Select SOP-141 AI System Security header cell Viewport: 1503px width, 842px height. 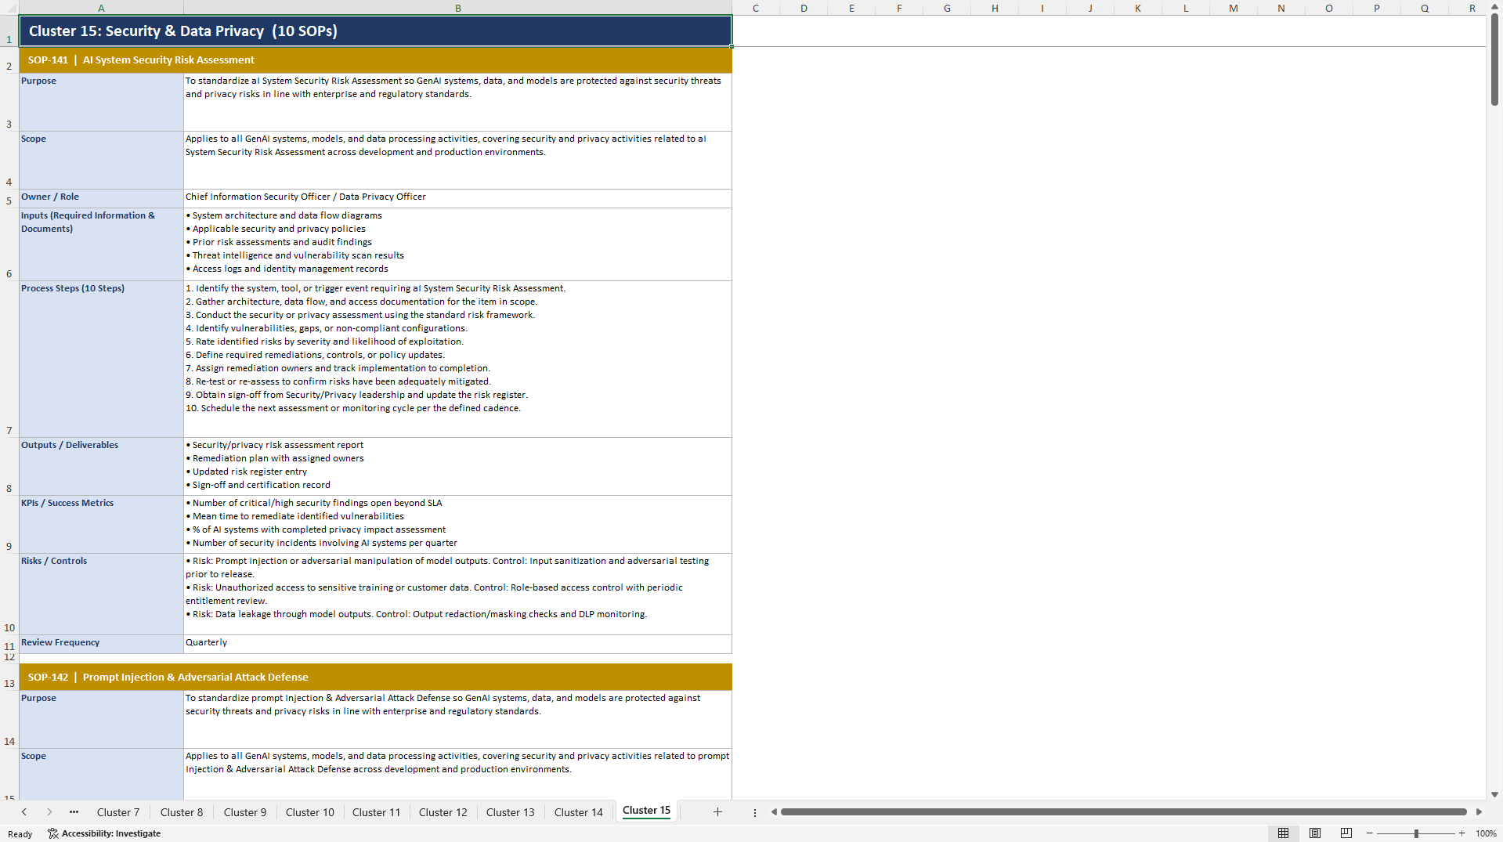[x=376, y=60]
